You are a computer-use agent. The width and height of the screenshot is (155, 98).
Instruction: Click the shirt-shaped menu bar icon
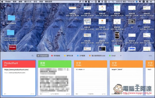89,2
